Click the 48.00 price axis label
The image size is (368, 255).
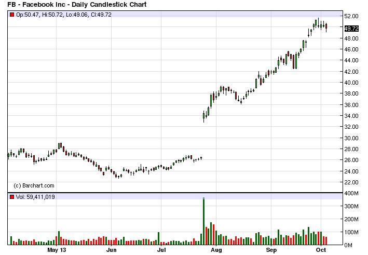click(351, 38)
